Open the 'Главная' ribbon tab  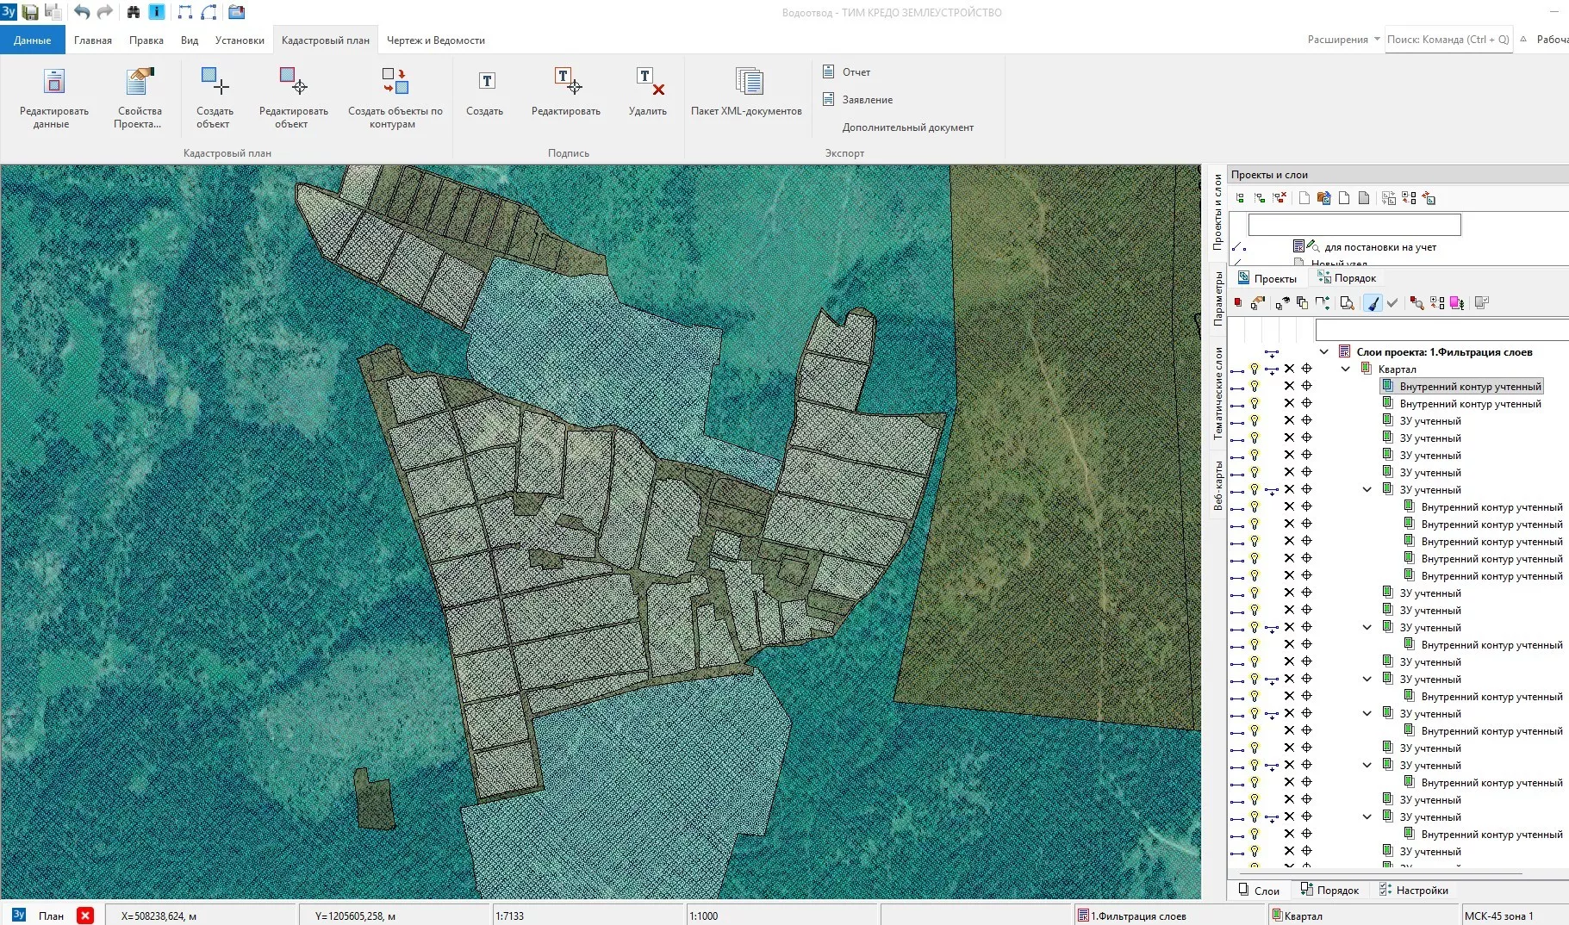coord(93,40)
